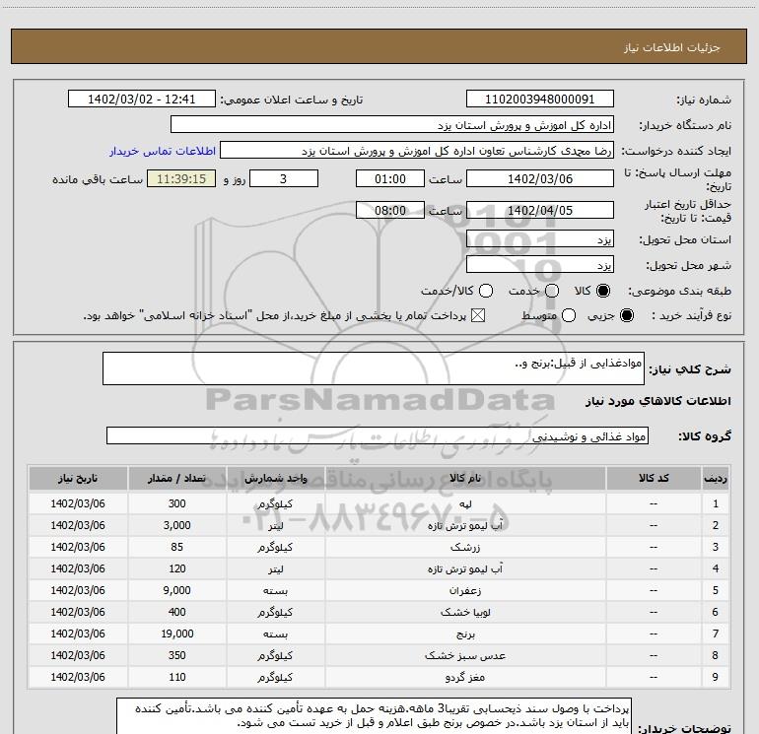Click the quantity 120 cell

(x=176, y=568)
